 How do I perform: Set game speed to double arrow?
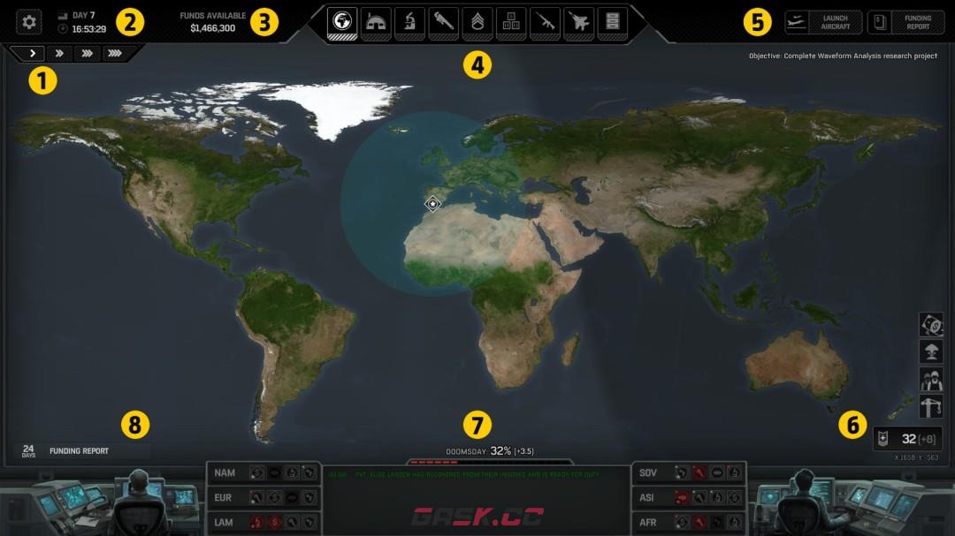(x=59, y=53)
